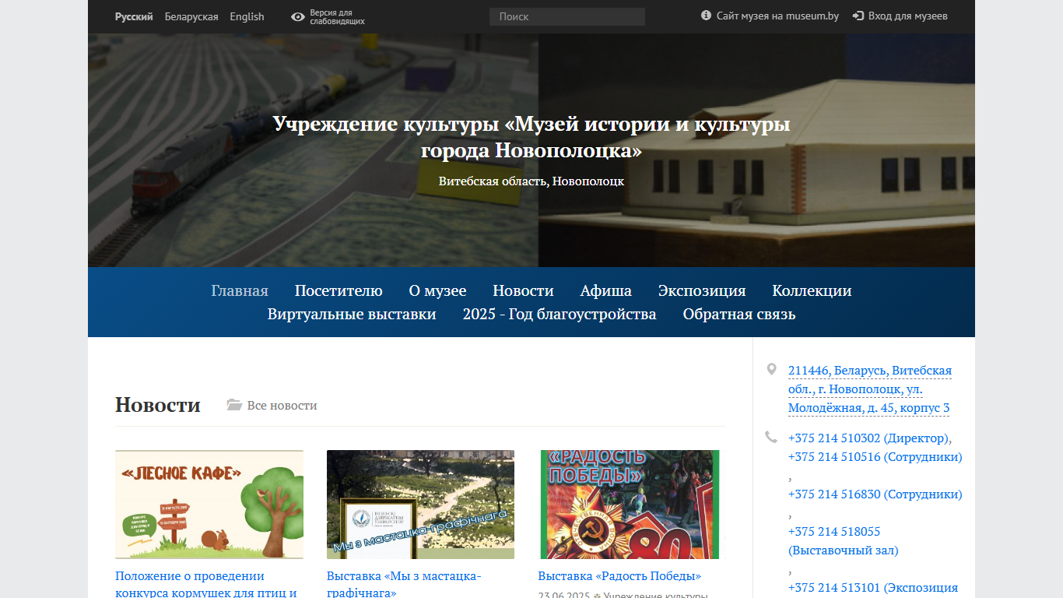The width and height of the screenshot is (1063, 598).
Task: Open Выставка «Радость Победы» article link
Action: (619, 576)
